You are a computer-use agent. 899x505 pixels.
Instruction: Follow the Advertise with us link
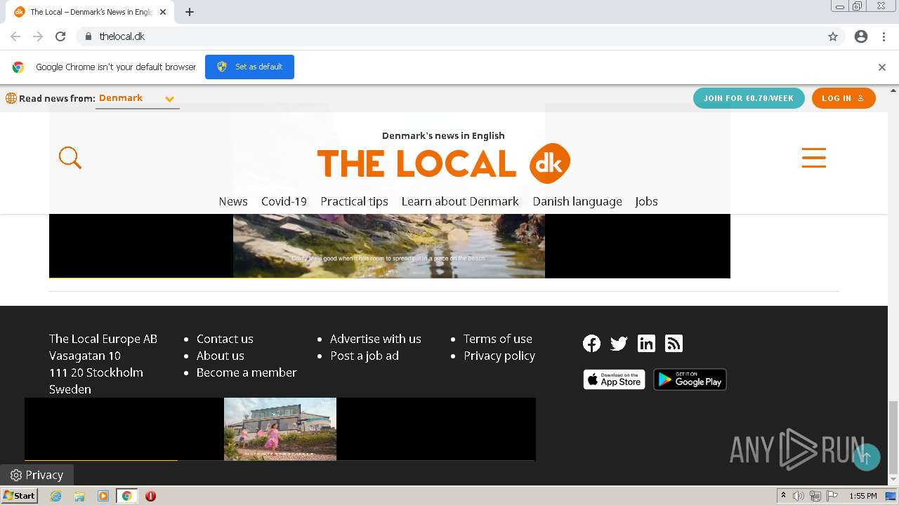coord(376,339)
